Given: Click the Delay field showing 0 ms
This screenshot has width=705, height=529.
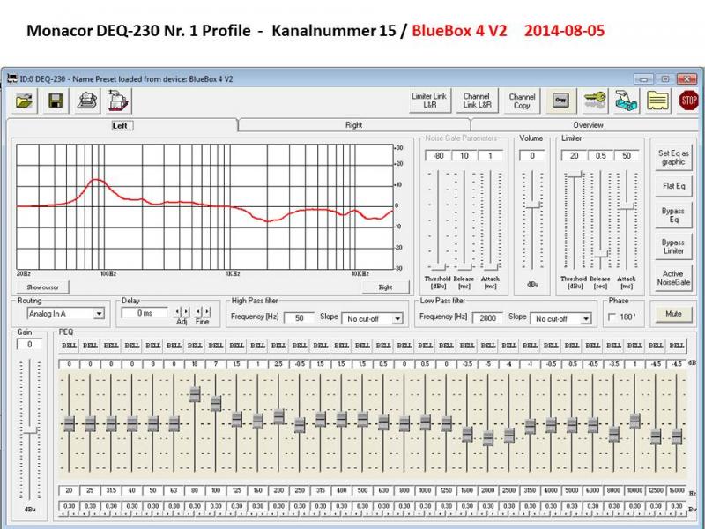Looking at the screenshot, I should (145, 313).
